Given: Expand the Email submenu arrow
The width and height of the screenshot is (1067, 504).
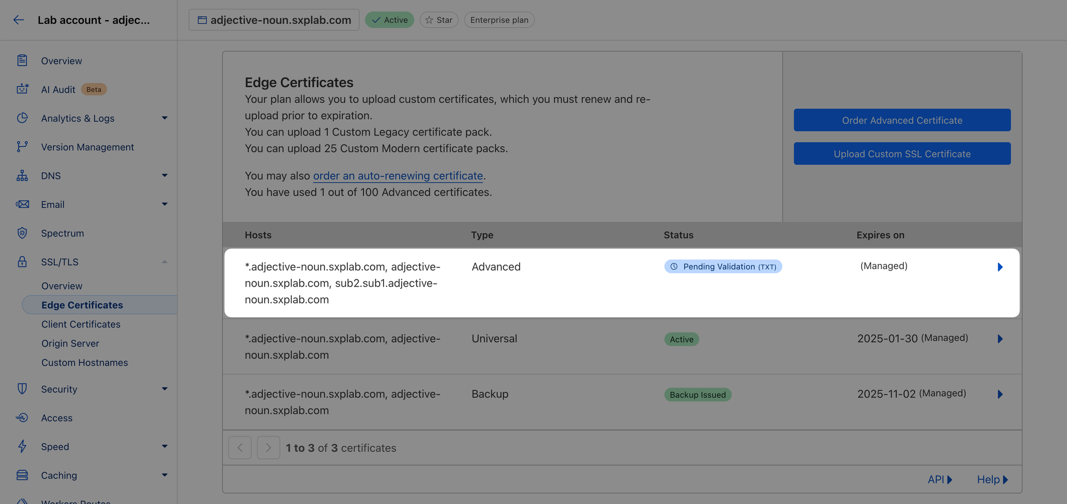Looking at the screenshot, I should coord(165,204).
